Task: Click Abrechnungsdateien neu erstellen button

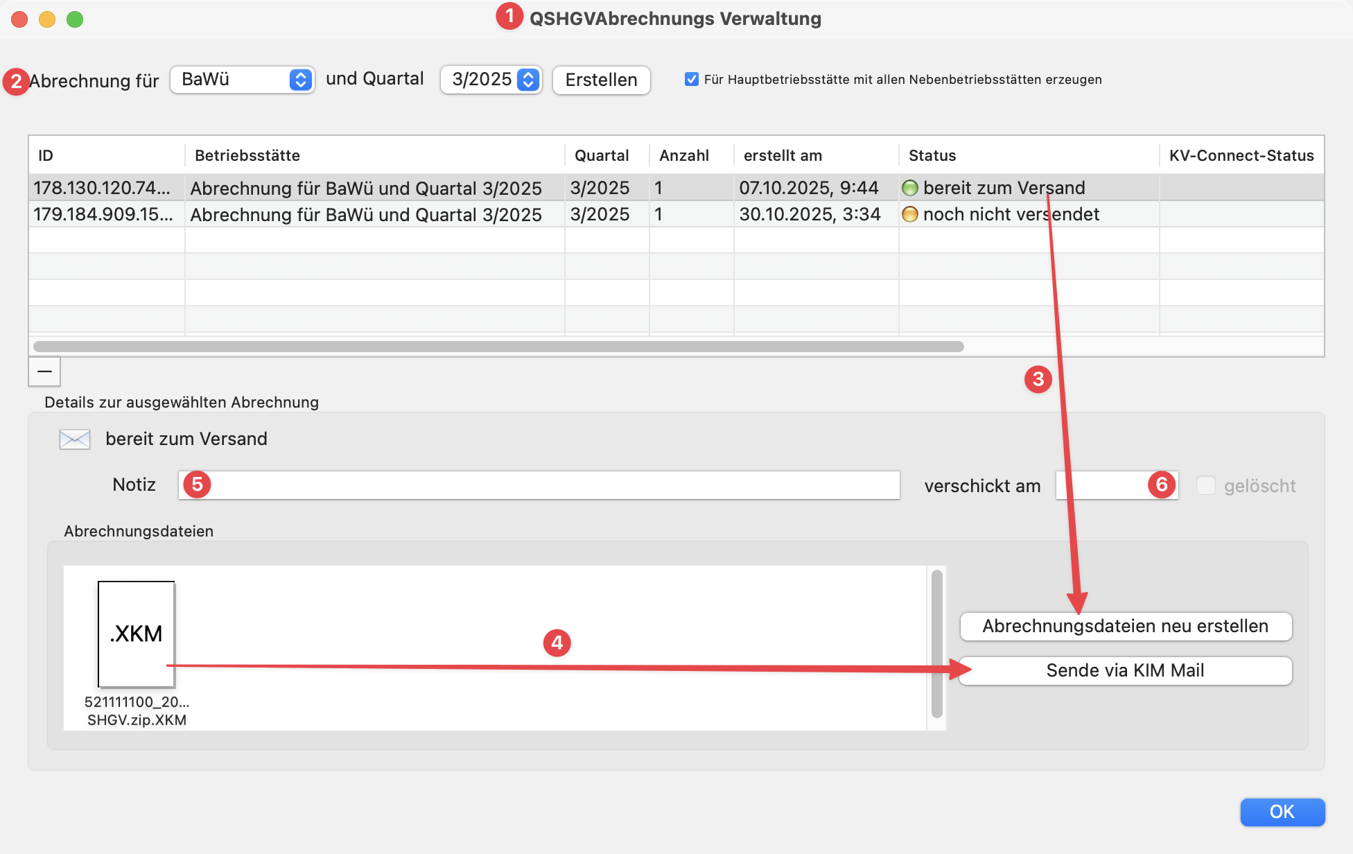Action: click(1125, 626)
